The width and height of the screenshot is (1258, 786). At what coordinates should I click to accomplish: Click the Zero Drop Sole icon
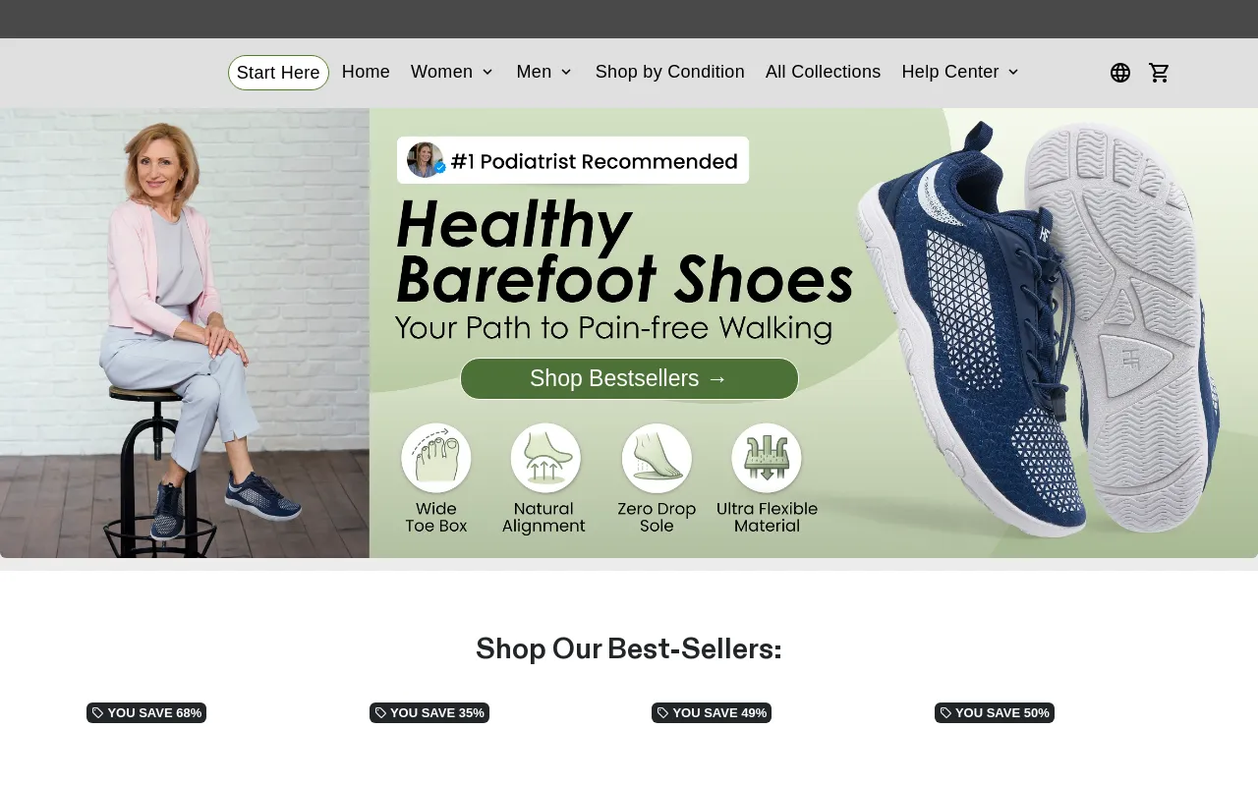[657, 458]
